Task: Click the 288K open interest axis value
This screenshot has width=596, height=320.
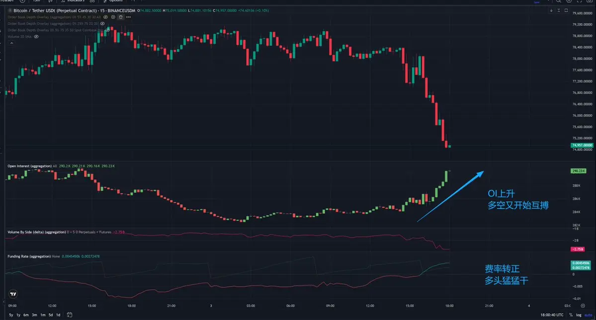Action: tap(576, 186)
